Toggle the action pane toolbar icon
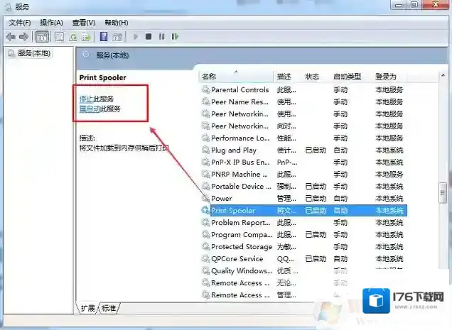The height and width of the screenshot is (330, 452). click(x=117, y=37)
